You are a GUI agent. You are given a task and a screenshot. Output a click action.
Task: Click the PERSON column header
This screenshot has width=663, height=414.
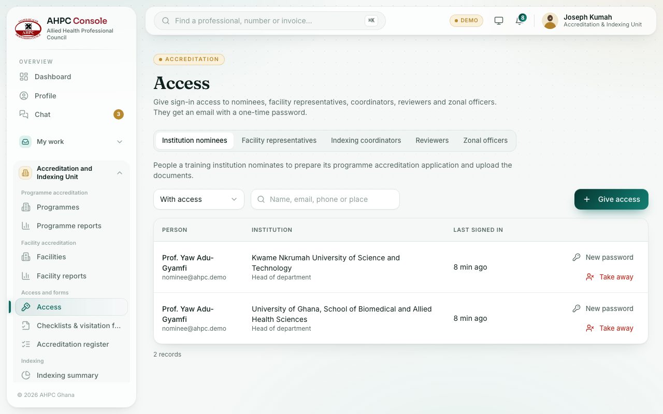pos(175,230)
